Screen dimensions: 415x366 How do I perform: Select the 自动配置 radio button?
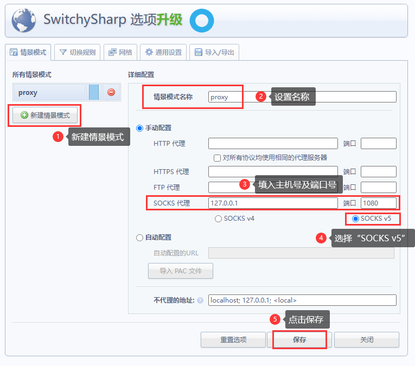[140, 237]
